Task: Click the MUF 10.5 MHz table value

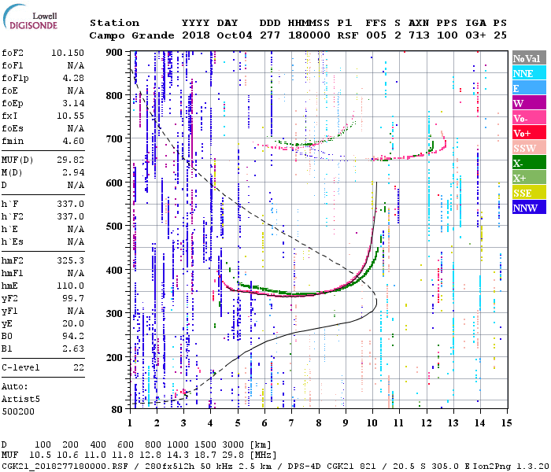Action: pyautogui.click(x=40, y=455)
